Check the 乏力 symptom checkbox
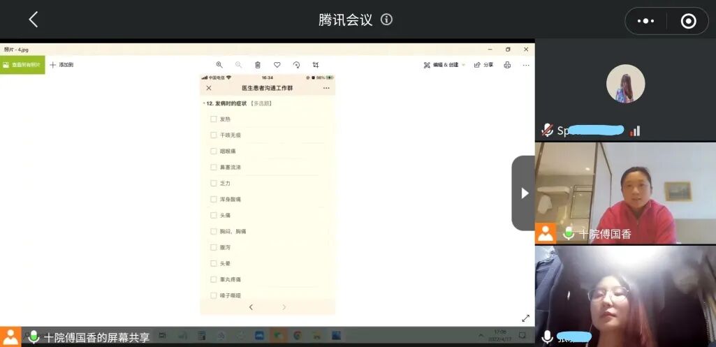This screenshot has width=716, height=347. (213, 183)
